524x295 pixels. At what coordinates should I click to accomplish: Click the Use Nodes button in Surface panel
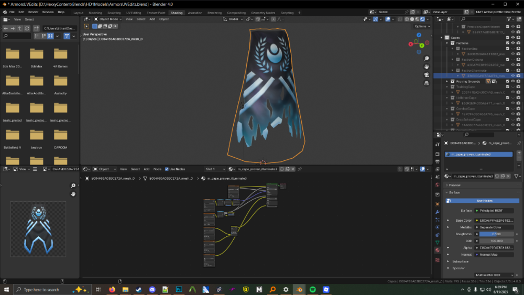click(484, 201)
